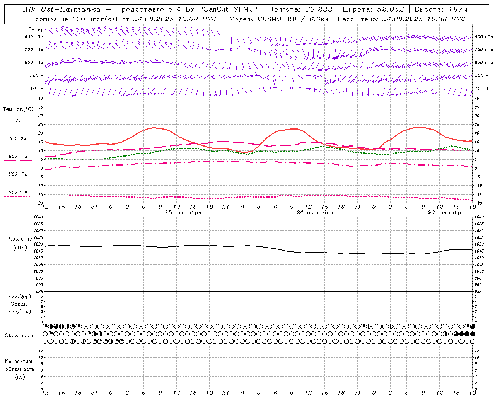This screenshot has width=495, height=396.
Task: Click the dash-dot 700 гПа temperature legend line
Action: (x=18, y=179)
